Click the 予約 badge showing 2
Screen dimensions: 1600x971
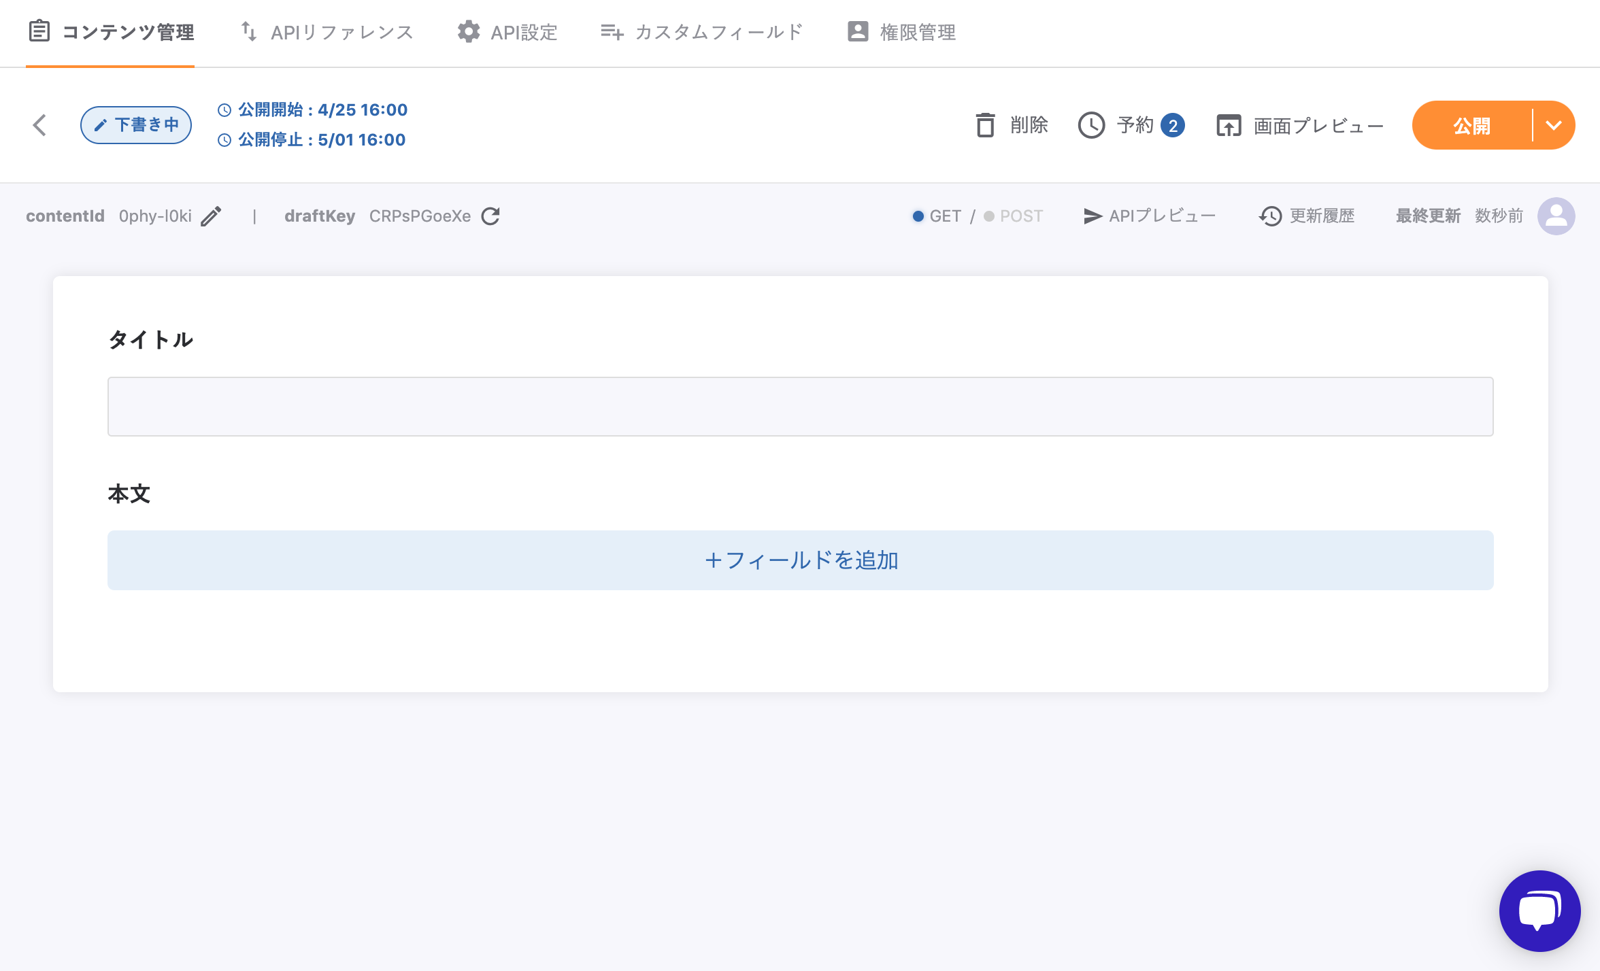(x=1173, y=126)
